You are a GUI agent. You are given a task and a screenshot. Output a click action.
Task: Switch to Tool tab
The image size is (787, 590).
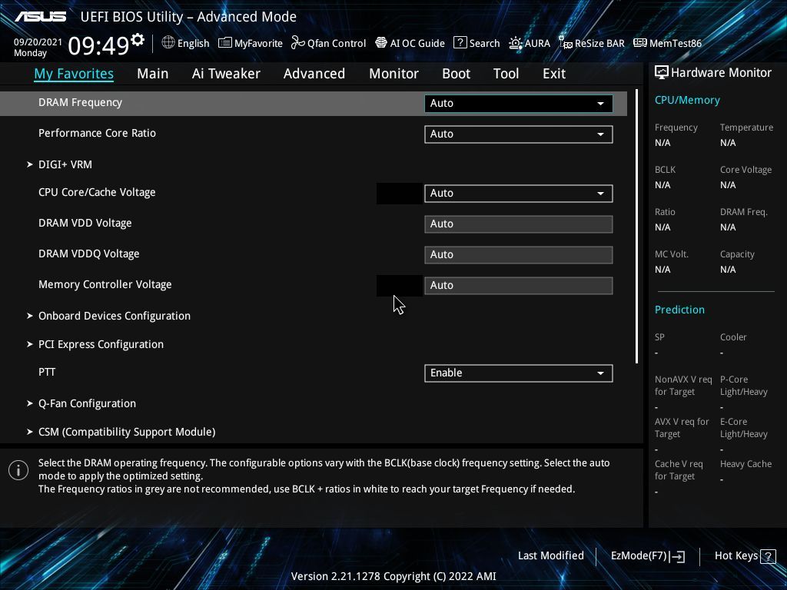tap(506, 74)
